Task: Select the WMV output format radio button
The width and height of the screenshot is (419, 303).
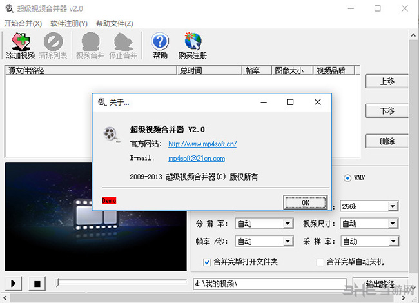Action: pos(347,178)
